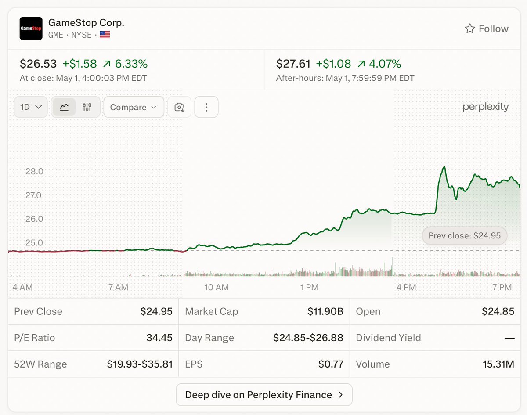Click the star icon beside Follow
The height and width of the screenshot is (415, 527).
[x=470, y=29]
